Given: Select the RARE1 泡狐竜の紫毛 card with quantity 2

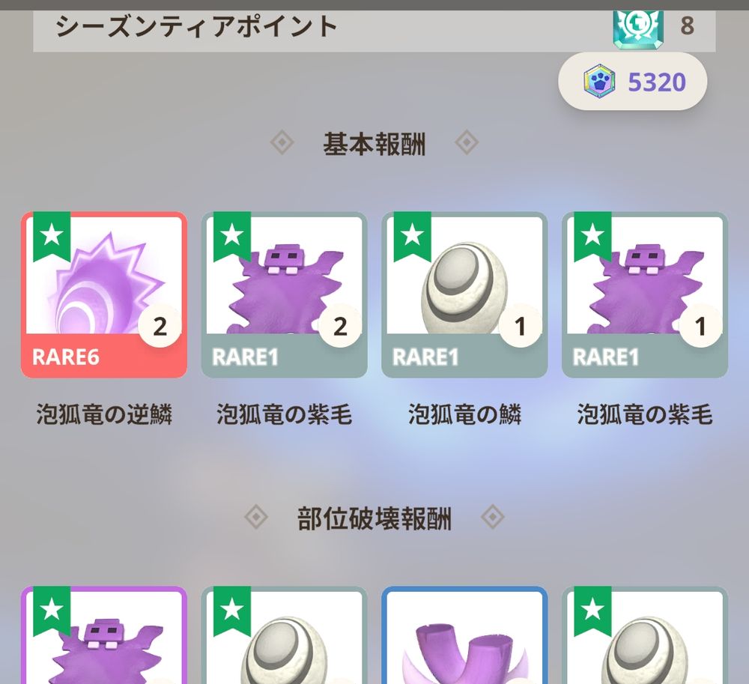Looking at the screenshot, I should pos(284,294).
